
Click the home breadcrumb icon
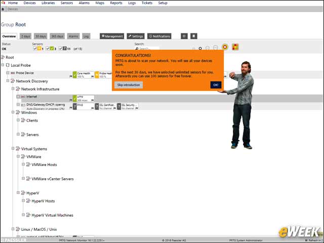click(x=3, y=9)
